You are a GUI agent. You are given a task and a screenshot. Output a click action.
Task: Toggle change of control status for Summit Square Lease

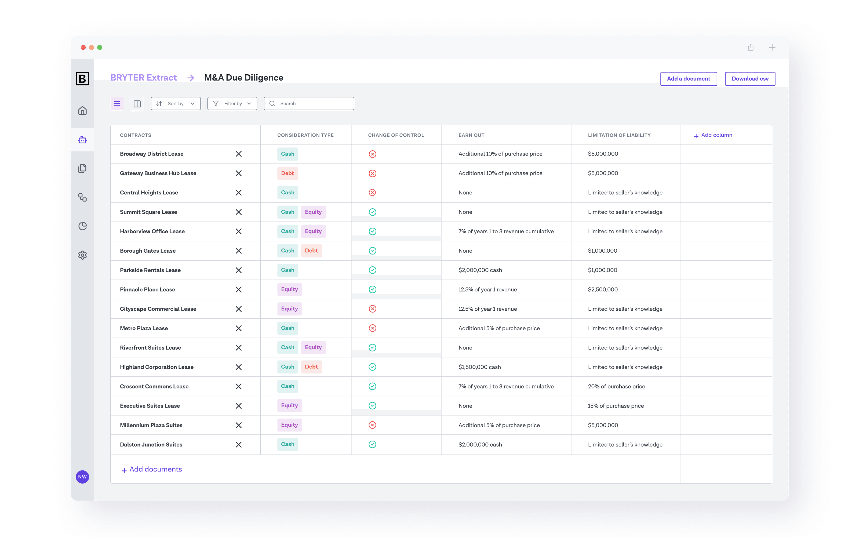[372, 212]
